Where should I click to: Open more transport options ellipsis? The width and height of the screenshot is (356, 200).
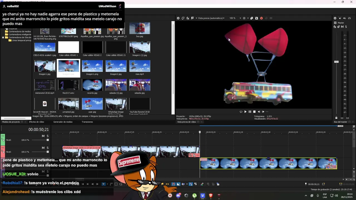pyautogui.click(x=267, y=112)
